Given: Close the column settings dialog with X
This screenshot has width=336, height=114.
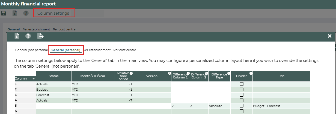Looking at the screenshot, I should coord(329,36).
